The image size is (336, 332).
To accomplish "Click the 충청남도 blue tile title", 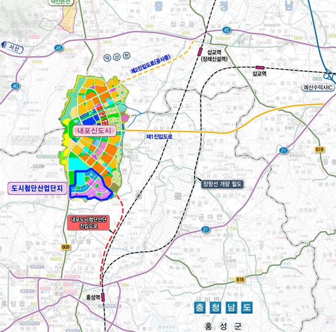I will tap(223, 307).
